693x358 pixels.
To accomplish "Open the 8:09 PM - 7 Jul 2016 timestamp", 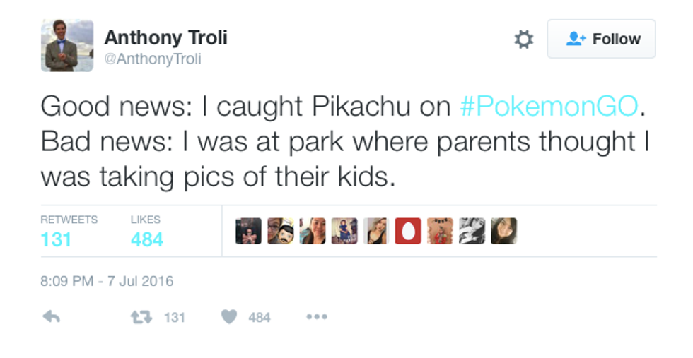I will click(x=107, y=281).
